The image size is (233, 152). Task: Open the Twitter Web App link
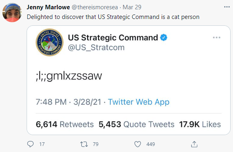click(139, 102)
